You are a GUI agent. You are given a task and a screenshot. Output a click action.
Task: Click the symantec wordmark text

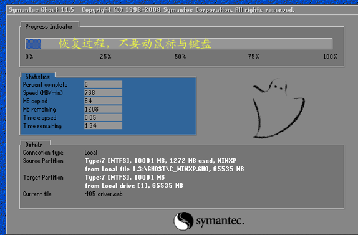click(x=220, y=221)
